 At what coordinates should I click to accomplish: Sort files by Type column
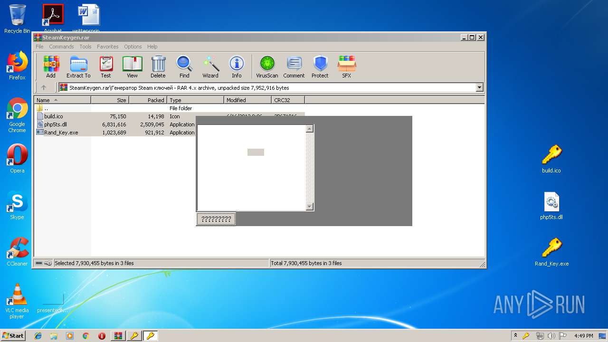click(195, 100)
